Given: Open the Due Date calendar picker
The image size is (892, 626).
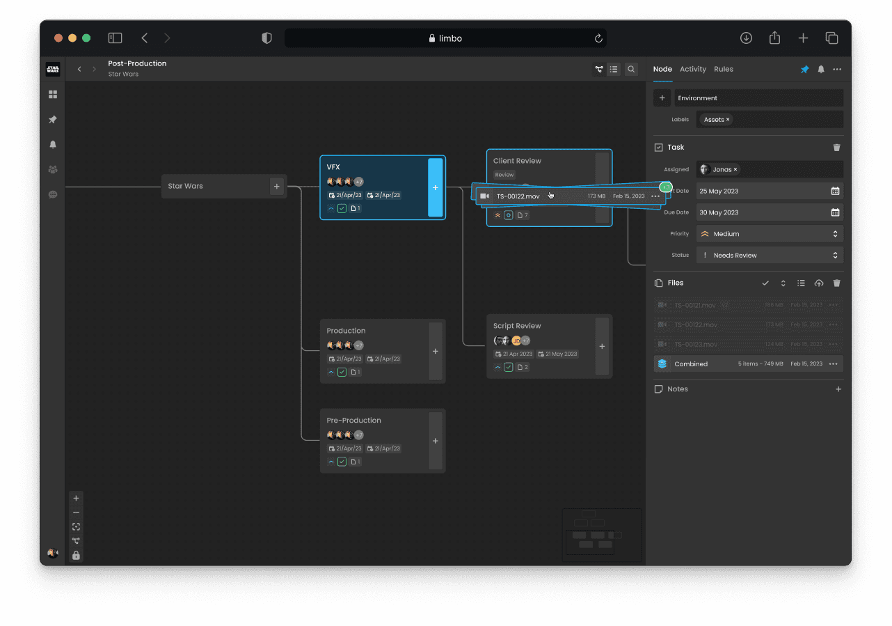Looking at the screenshot, I should click(835, 212).
